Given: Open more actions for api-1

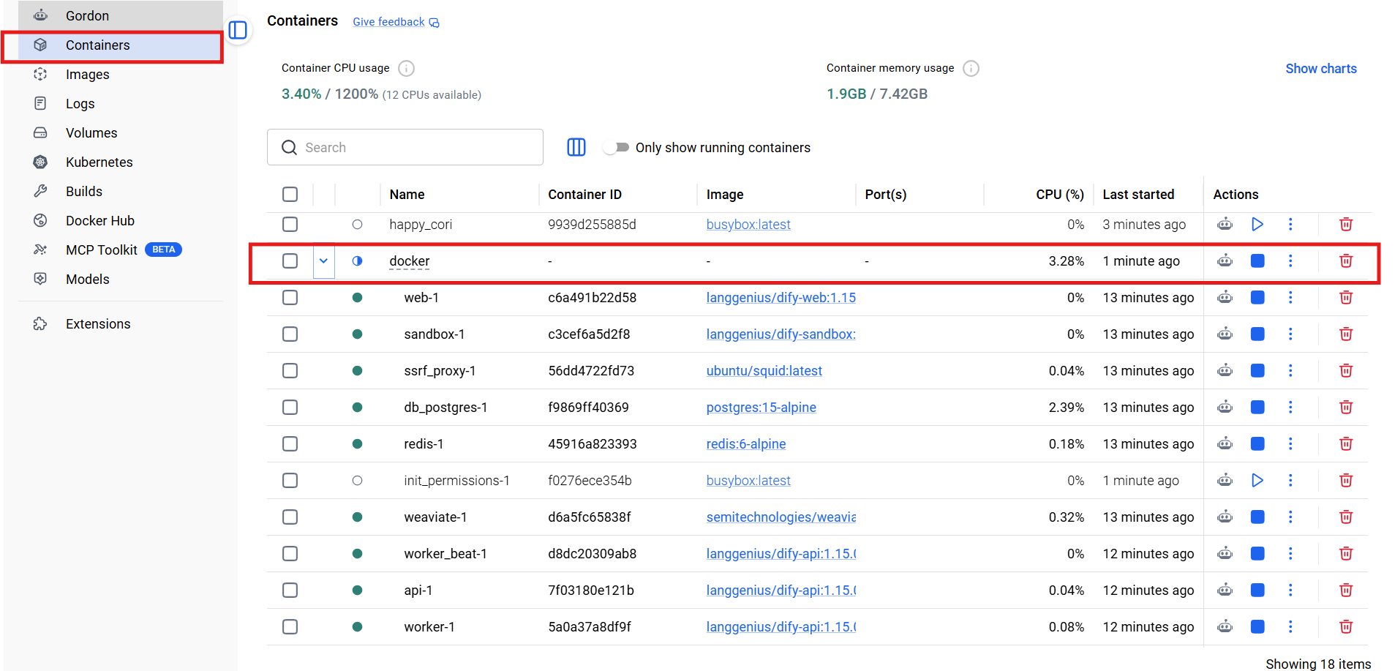Looking at the screenshot, I should 1290,590.
